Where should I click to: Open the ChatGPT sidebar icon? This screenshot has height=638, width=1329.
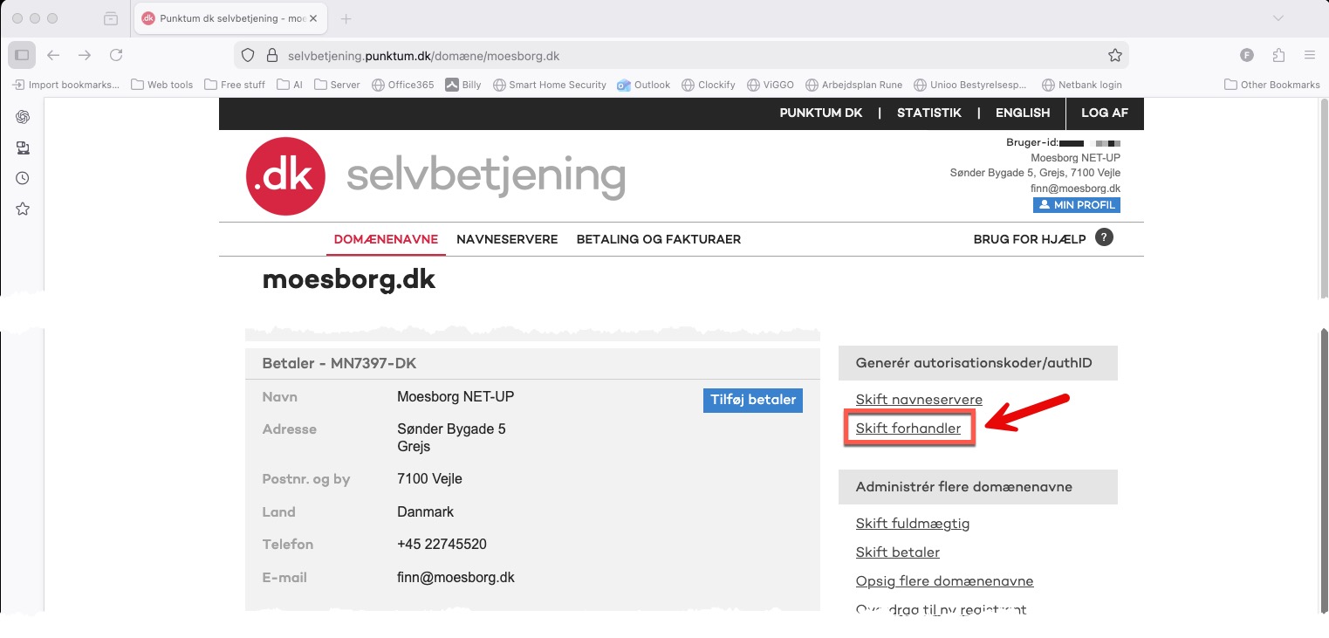point(23,117)
